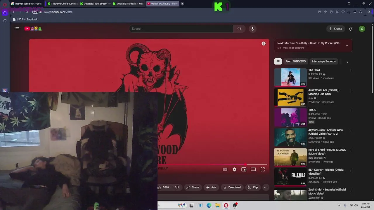Click the YouTube Search input field
Image resolution: width=374 pixels, height=210 pixels.
click(181, 29)
